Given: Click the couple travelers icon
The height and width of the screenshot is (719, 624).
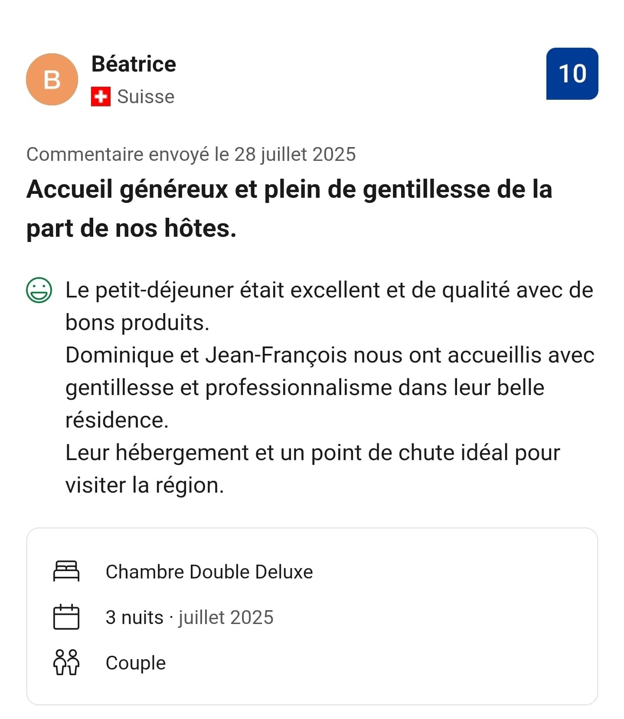Looking at the screenshot, I should (x=66, y=662).
